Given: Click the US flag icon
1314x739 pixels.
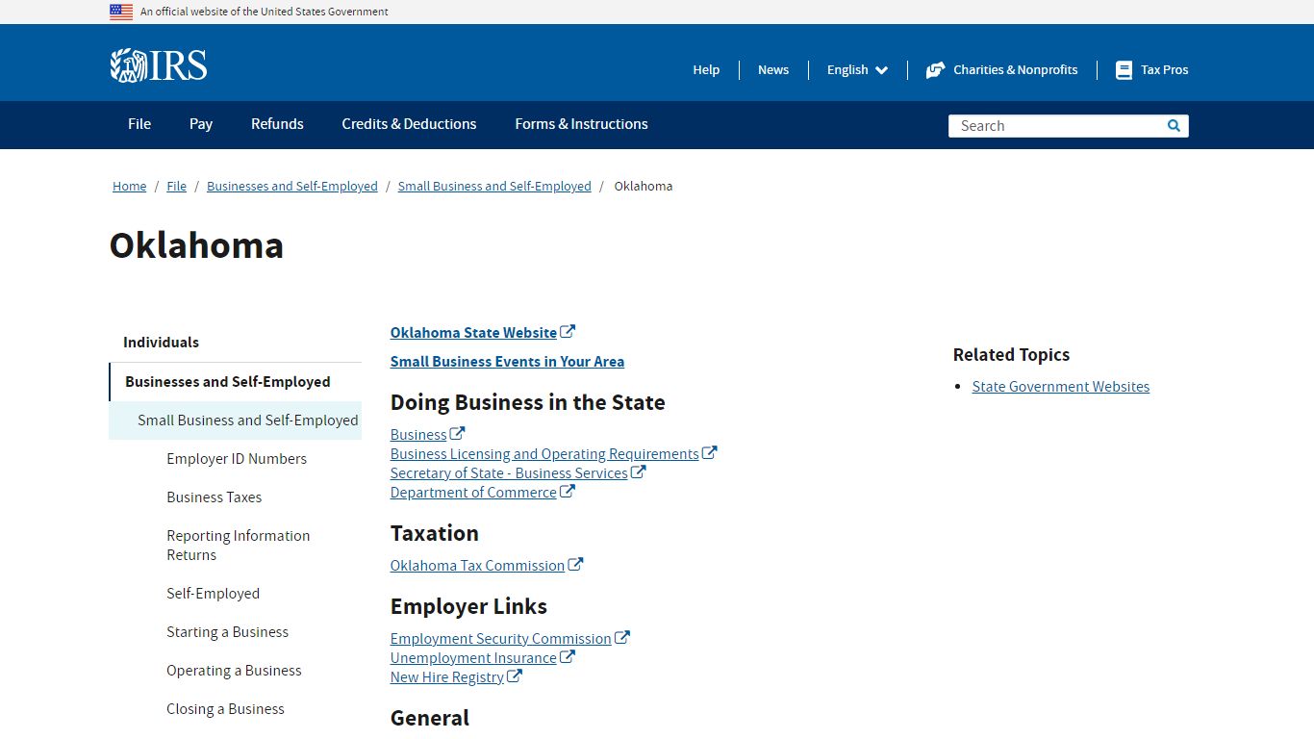Looking at the screenshot, I should pyautogui.click(x=121, y=12).
